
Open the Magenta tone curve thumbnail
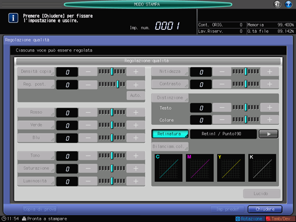click(200, 168)
